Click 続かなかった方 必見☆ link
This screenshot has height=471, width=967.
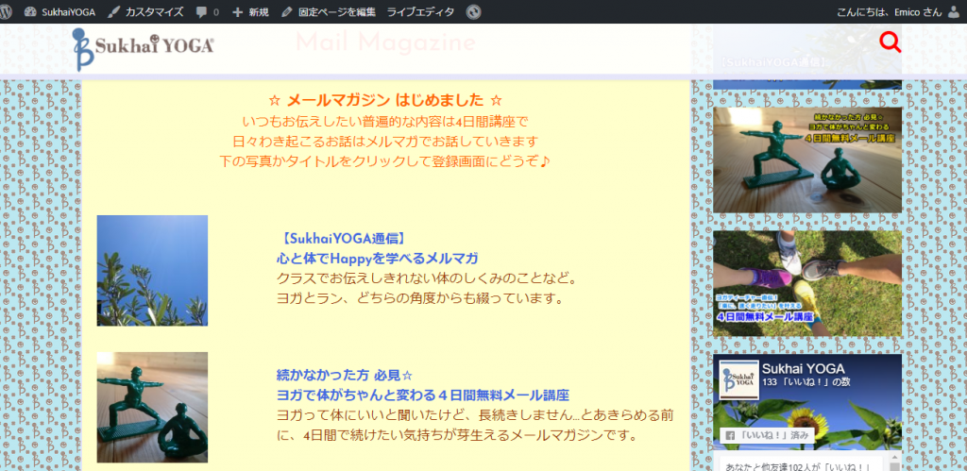click(x=344, y=375)
